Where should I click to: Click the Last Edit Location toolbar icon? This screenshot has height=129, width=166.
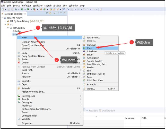(84, 10)
